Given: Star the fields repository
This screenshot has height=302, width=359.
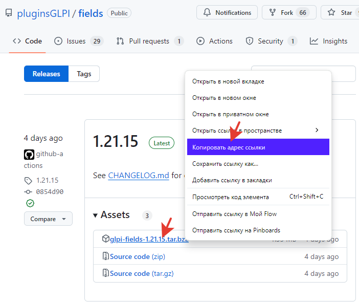Looking at the screenshot, I should (340, 13).
